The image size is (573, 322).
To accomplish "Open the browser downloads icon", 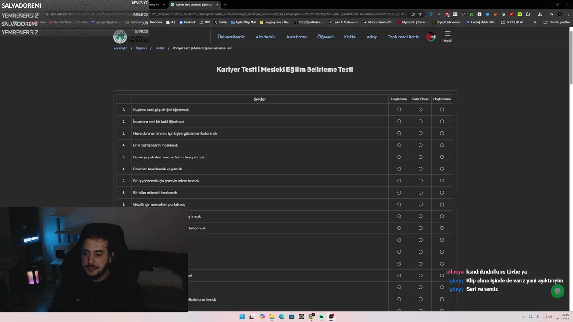I will [x=539, y=14].
